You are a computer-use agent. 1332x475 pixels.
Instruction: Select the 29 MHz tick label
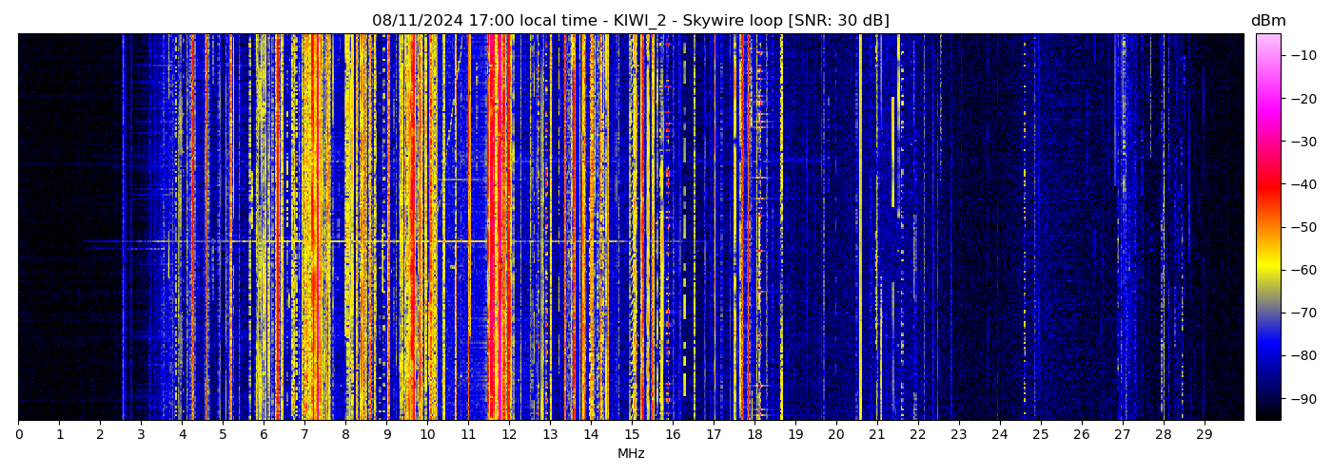coord(1205,434)
